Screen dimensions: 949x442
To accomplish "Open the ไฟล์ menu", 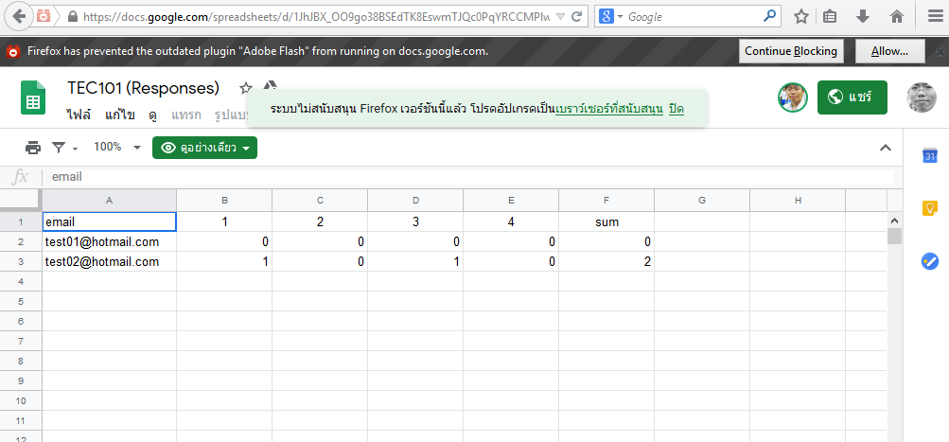I will pos(79,115).
